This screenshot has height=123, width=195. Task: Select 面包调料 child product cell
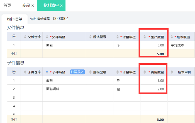pos(64,89)
